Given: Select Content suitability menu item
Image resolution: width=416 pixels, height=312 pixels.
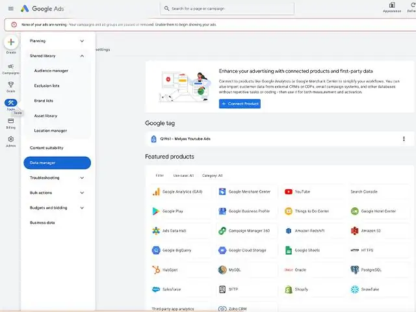Looking at the screenshot, I should pyautogui.click(x=47, y=148).
